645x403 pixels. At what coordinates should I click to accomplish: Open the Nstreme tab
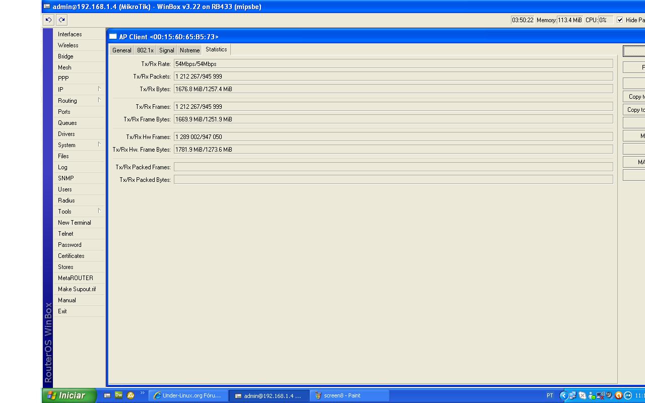190,50
